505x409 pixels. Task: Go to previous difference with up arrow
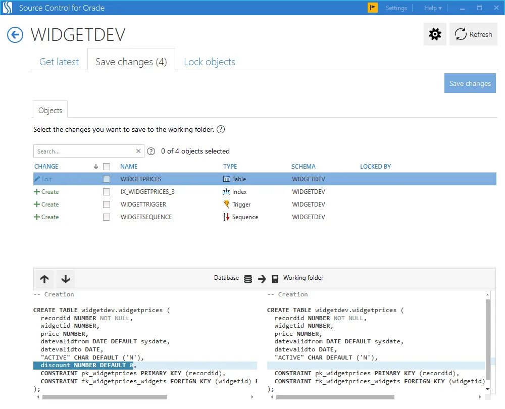tap(44, 279)
